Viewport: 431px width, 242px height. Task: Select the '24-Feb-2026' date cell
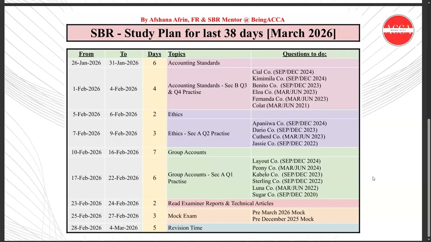click(x=124, y=203)
